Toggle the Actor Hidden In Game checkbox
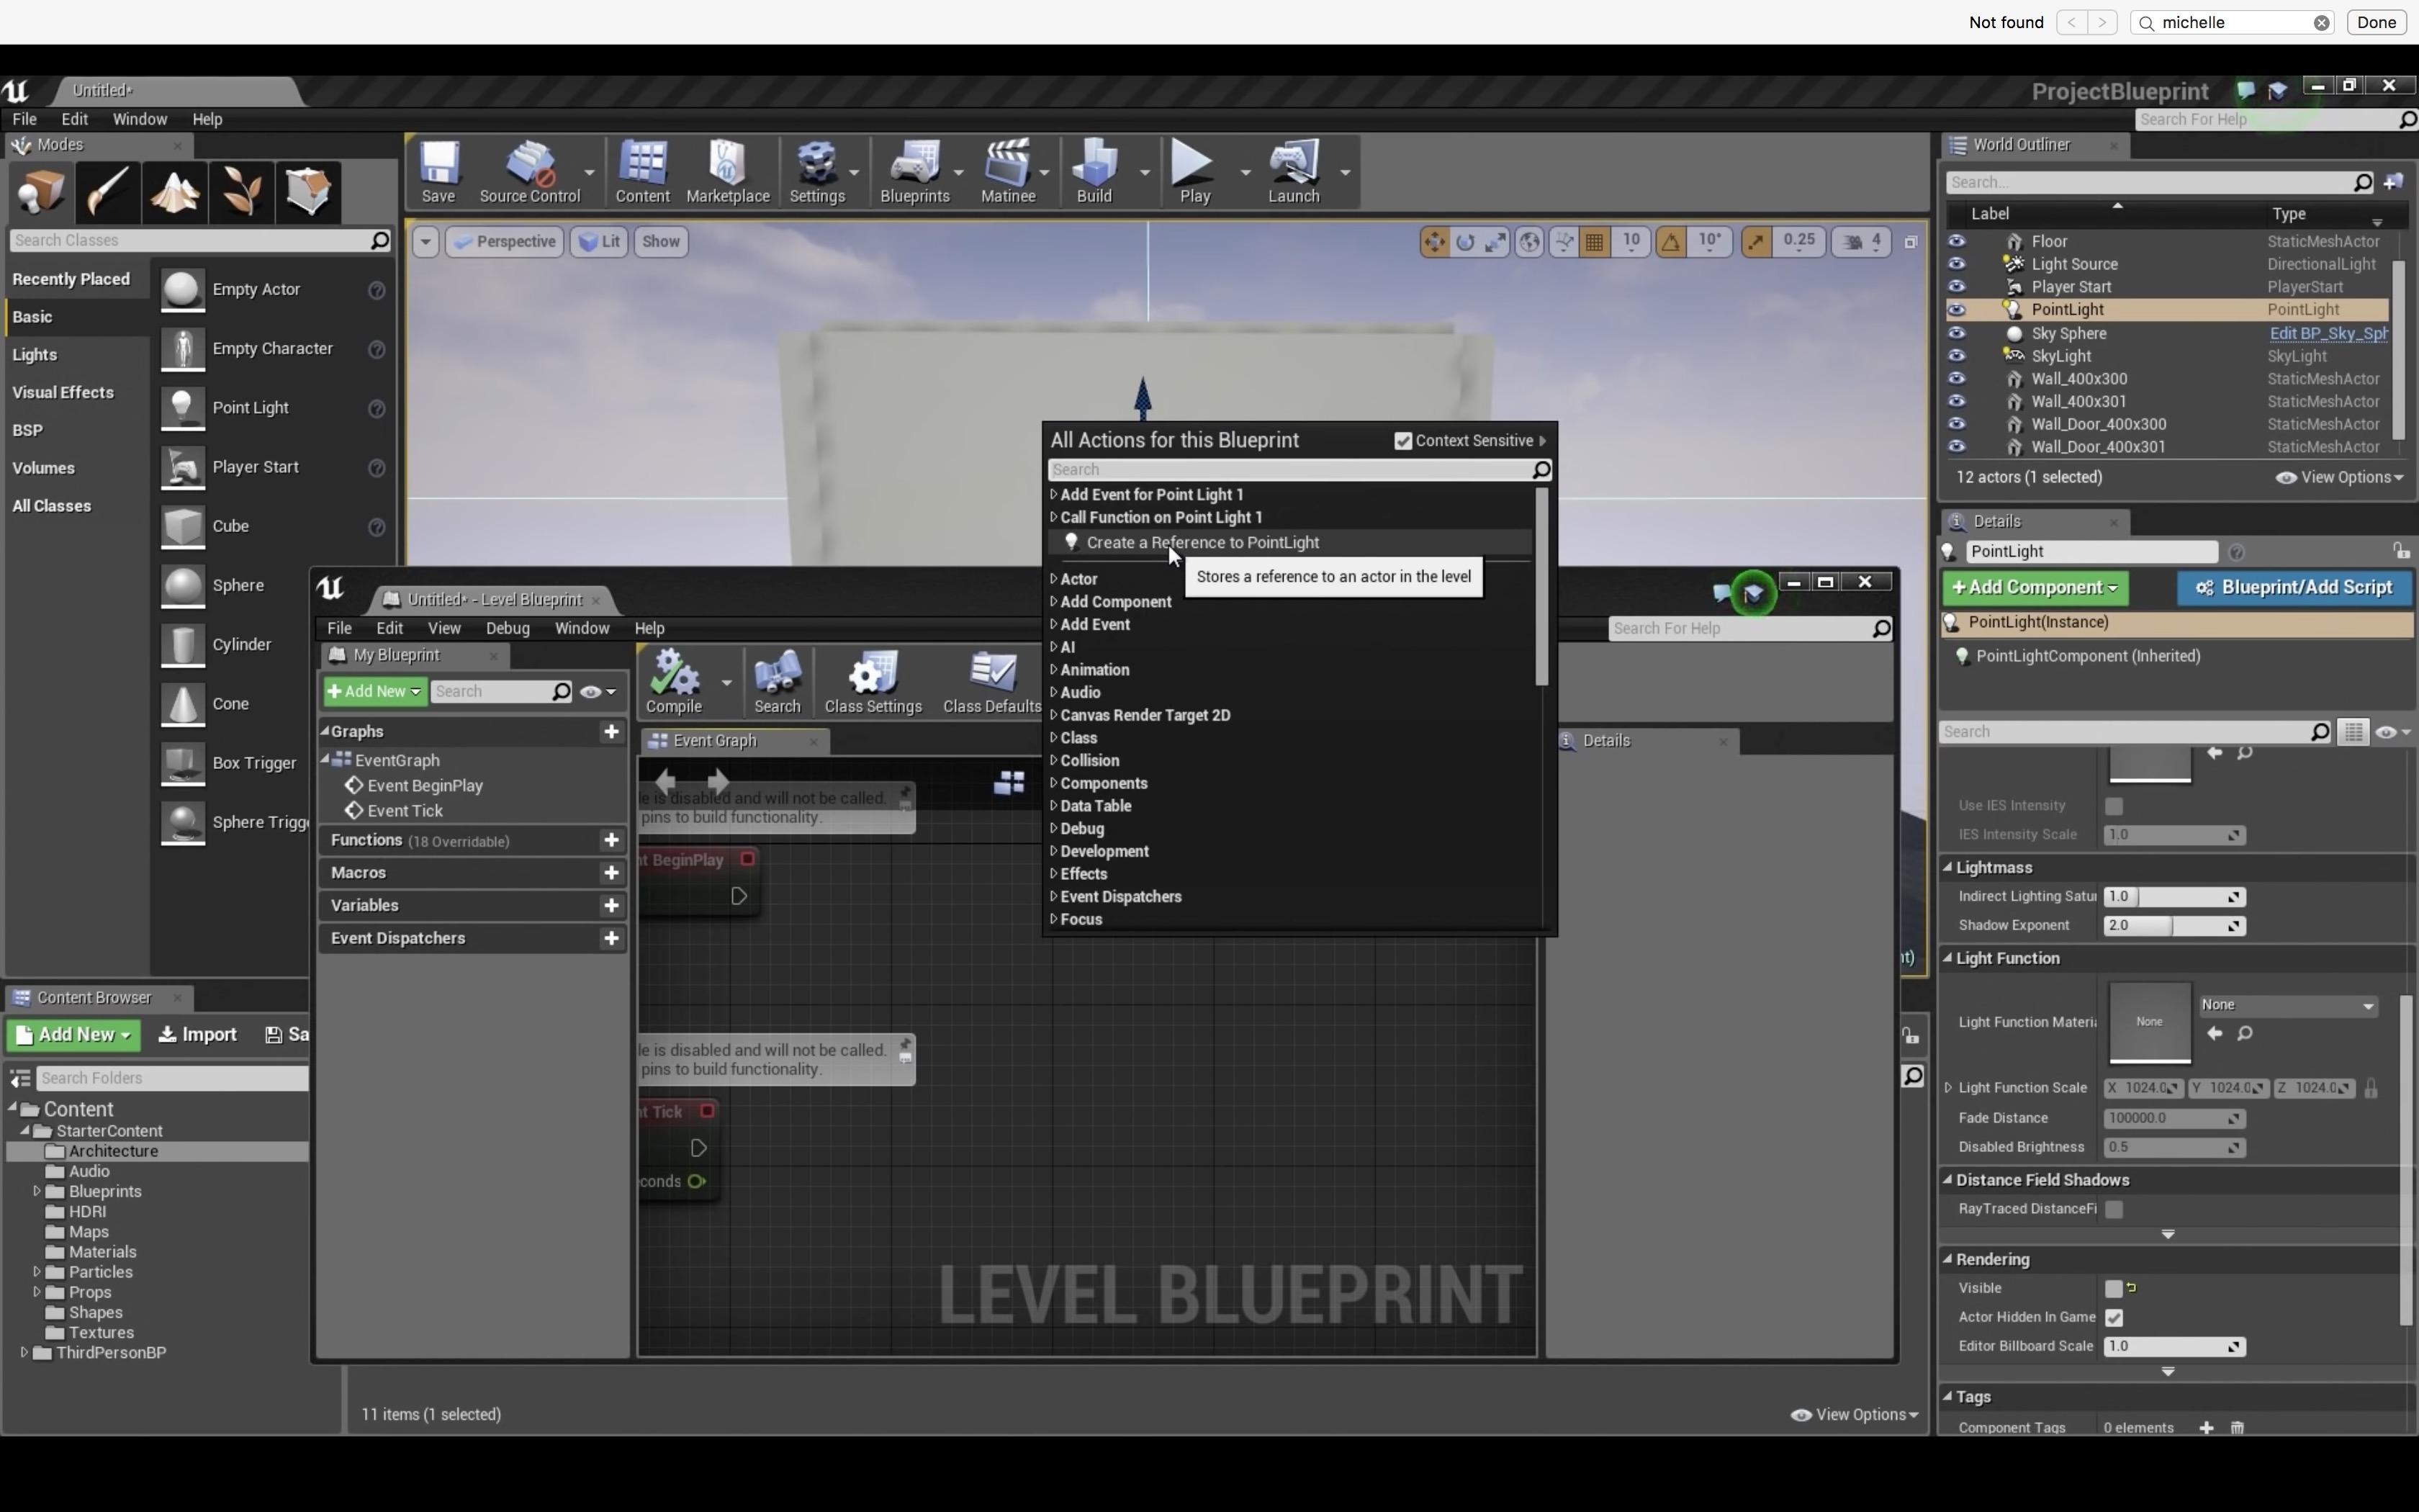2419x1512 pixels. (x=2113, y=1317)
